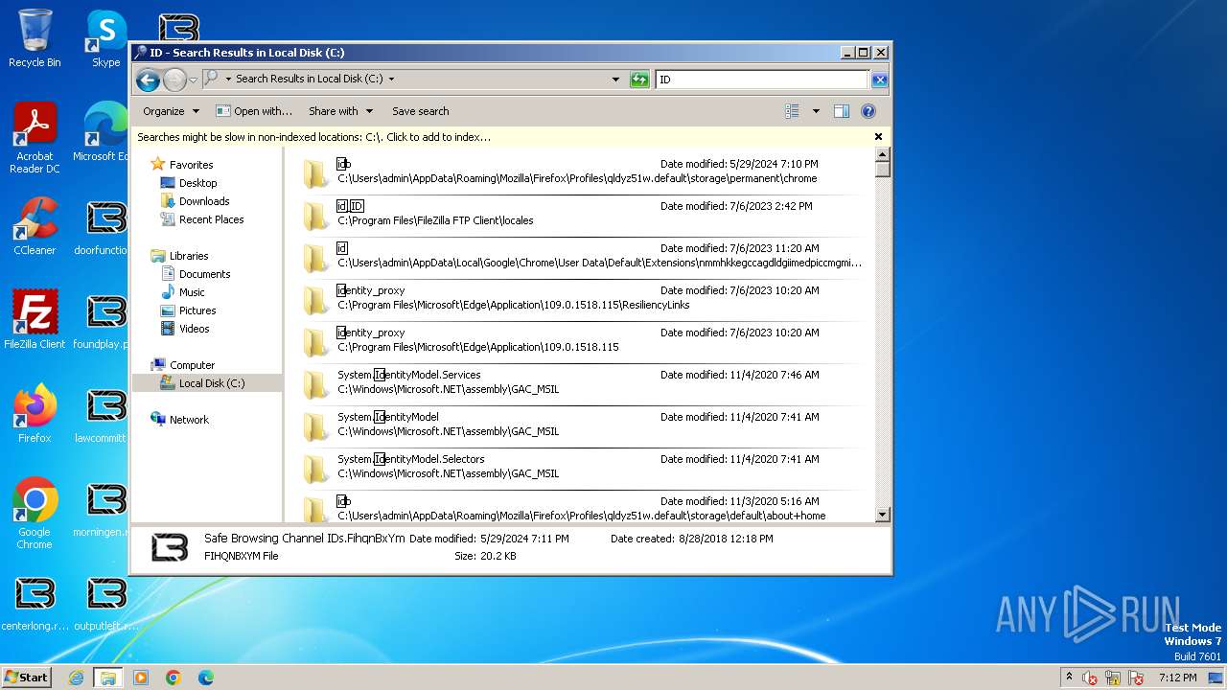
Task: Select the id folder in Chrome Extensions
Action: pyautogui.click(x=579, y=256)
